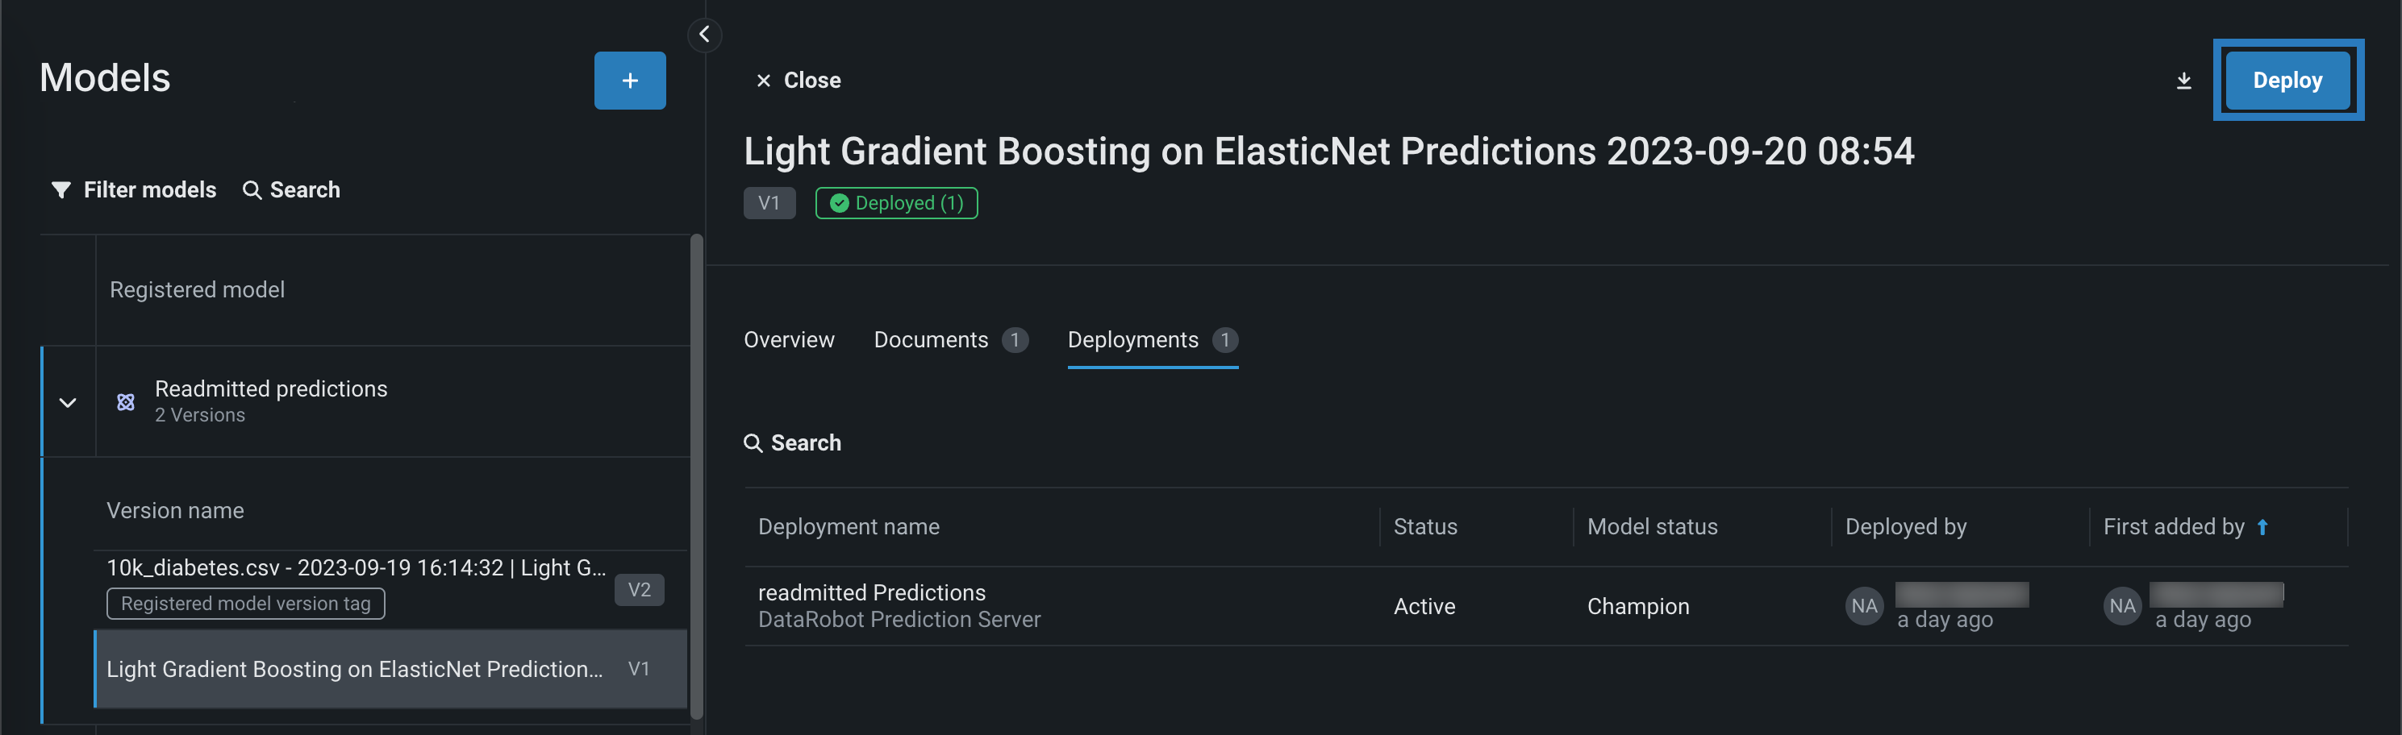Click the Models list vertical scrollbar

click(695, 475)
